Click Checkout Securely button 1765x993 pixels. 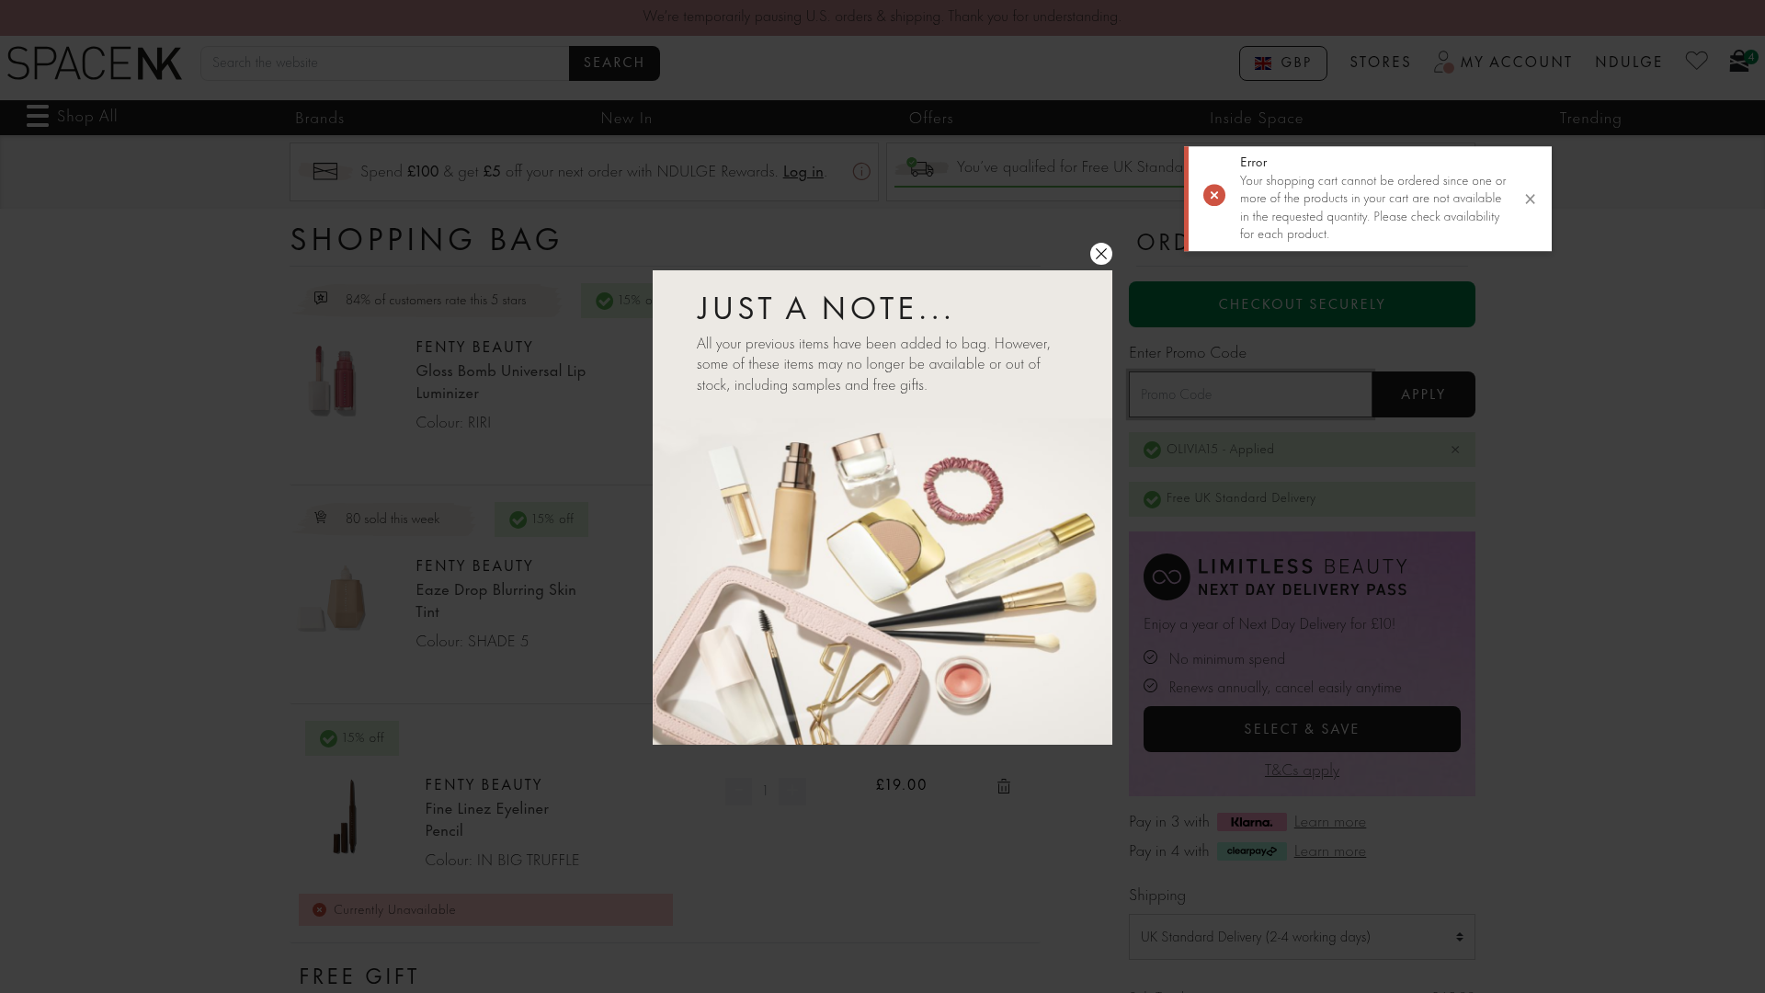coord(1301,304)
